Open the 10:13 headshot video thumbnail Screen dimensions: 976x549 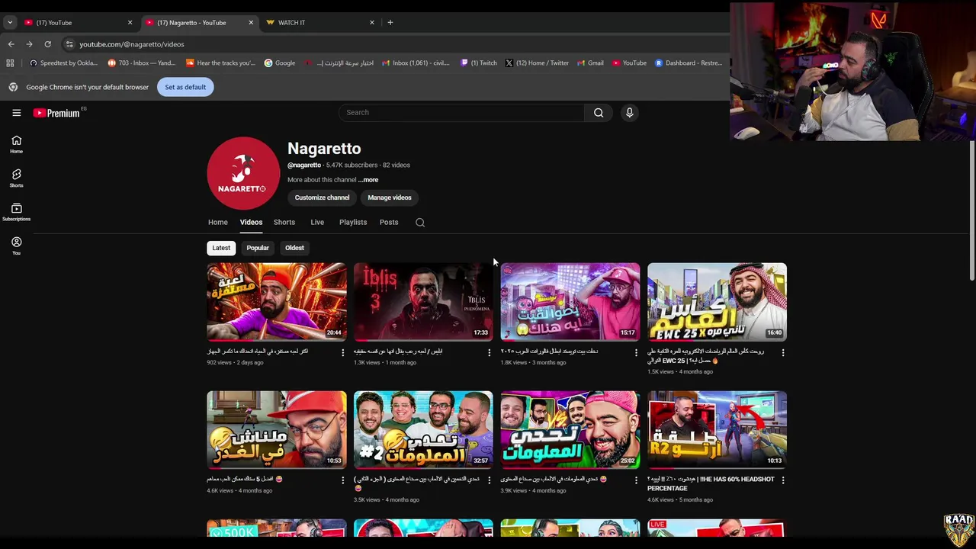(x=717, y=430)
